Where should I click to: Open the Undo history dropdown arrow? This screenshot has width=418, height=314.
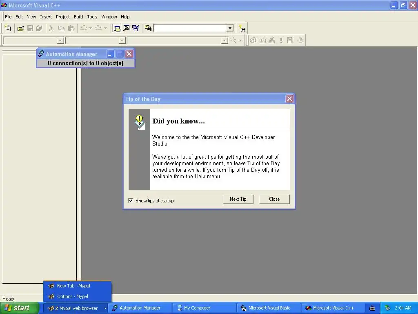tap(90, 28)
